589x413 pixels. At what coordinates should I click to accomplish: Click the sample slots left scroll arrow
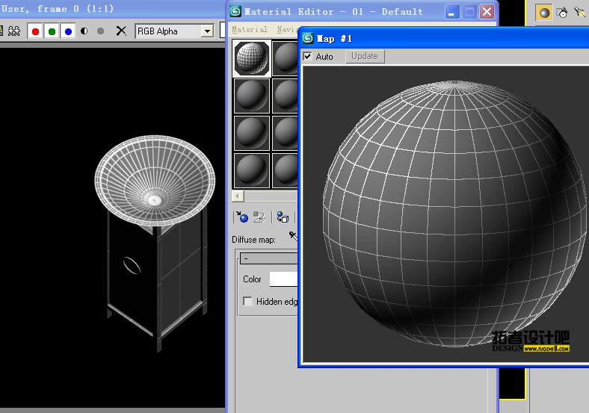(x=238, y=196)
